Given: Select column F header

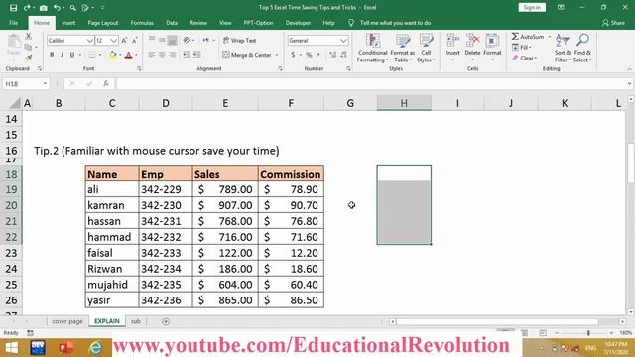Looking at the screenshot, I should click(x=291, y=103).
